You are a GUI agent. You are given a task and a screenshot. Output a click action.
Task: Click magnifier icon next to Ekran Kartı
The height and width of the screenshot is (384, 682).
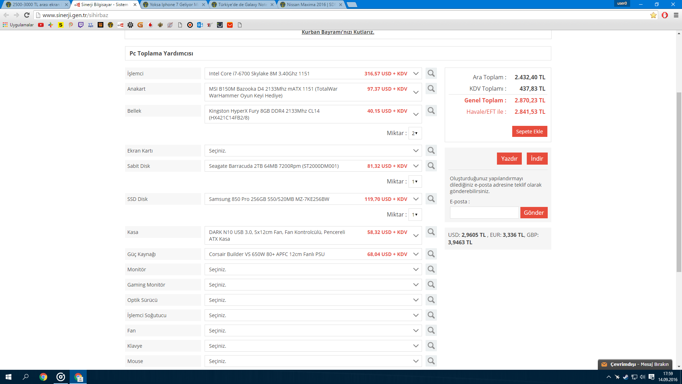[x=431, y=150]
